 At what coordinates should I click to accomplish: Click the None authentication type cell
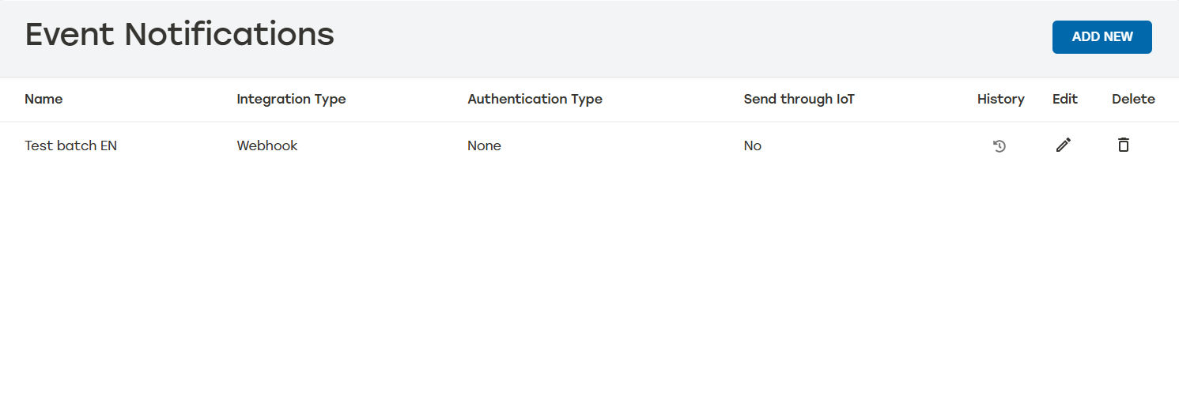pos(484,145)
